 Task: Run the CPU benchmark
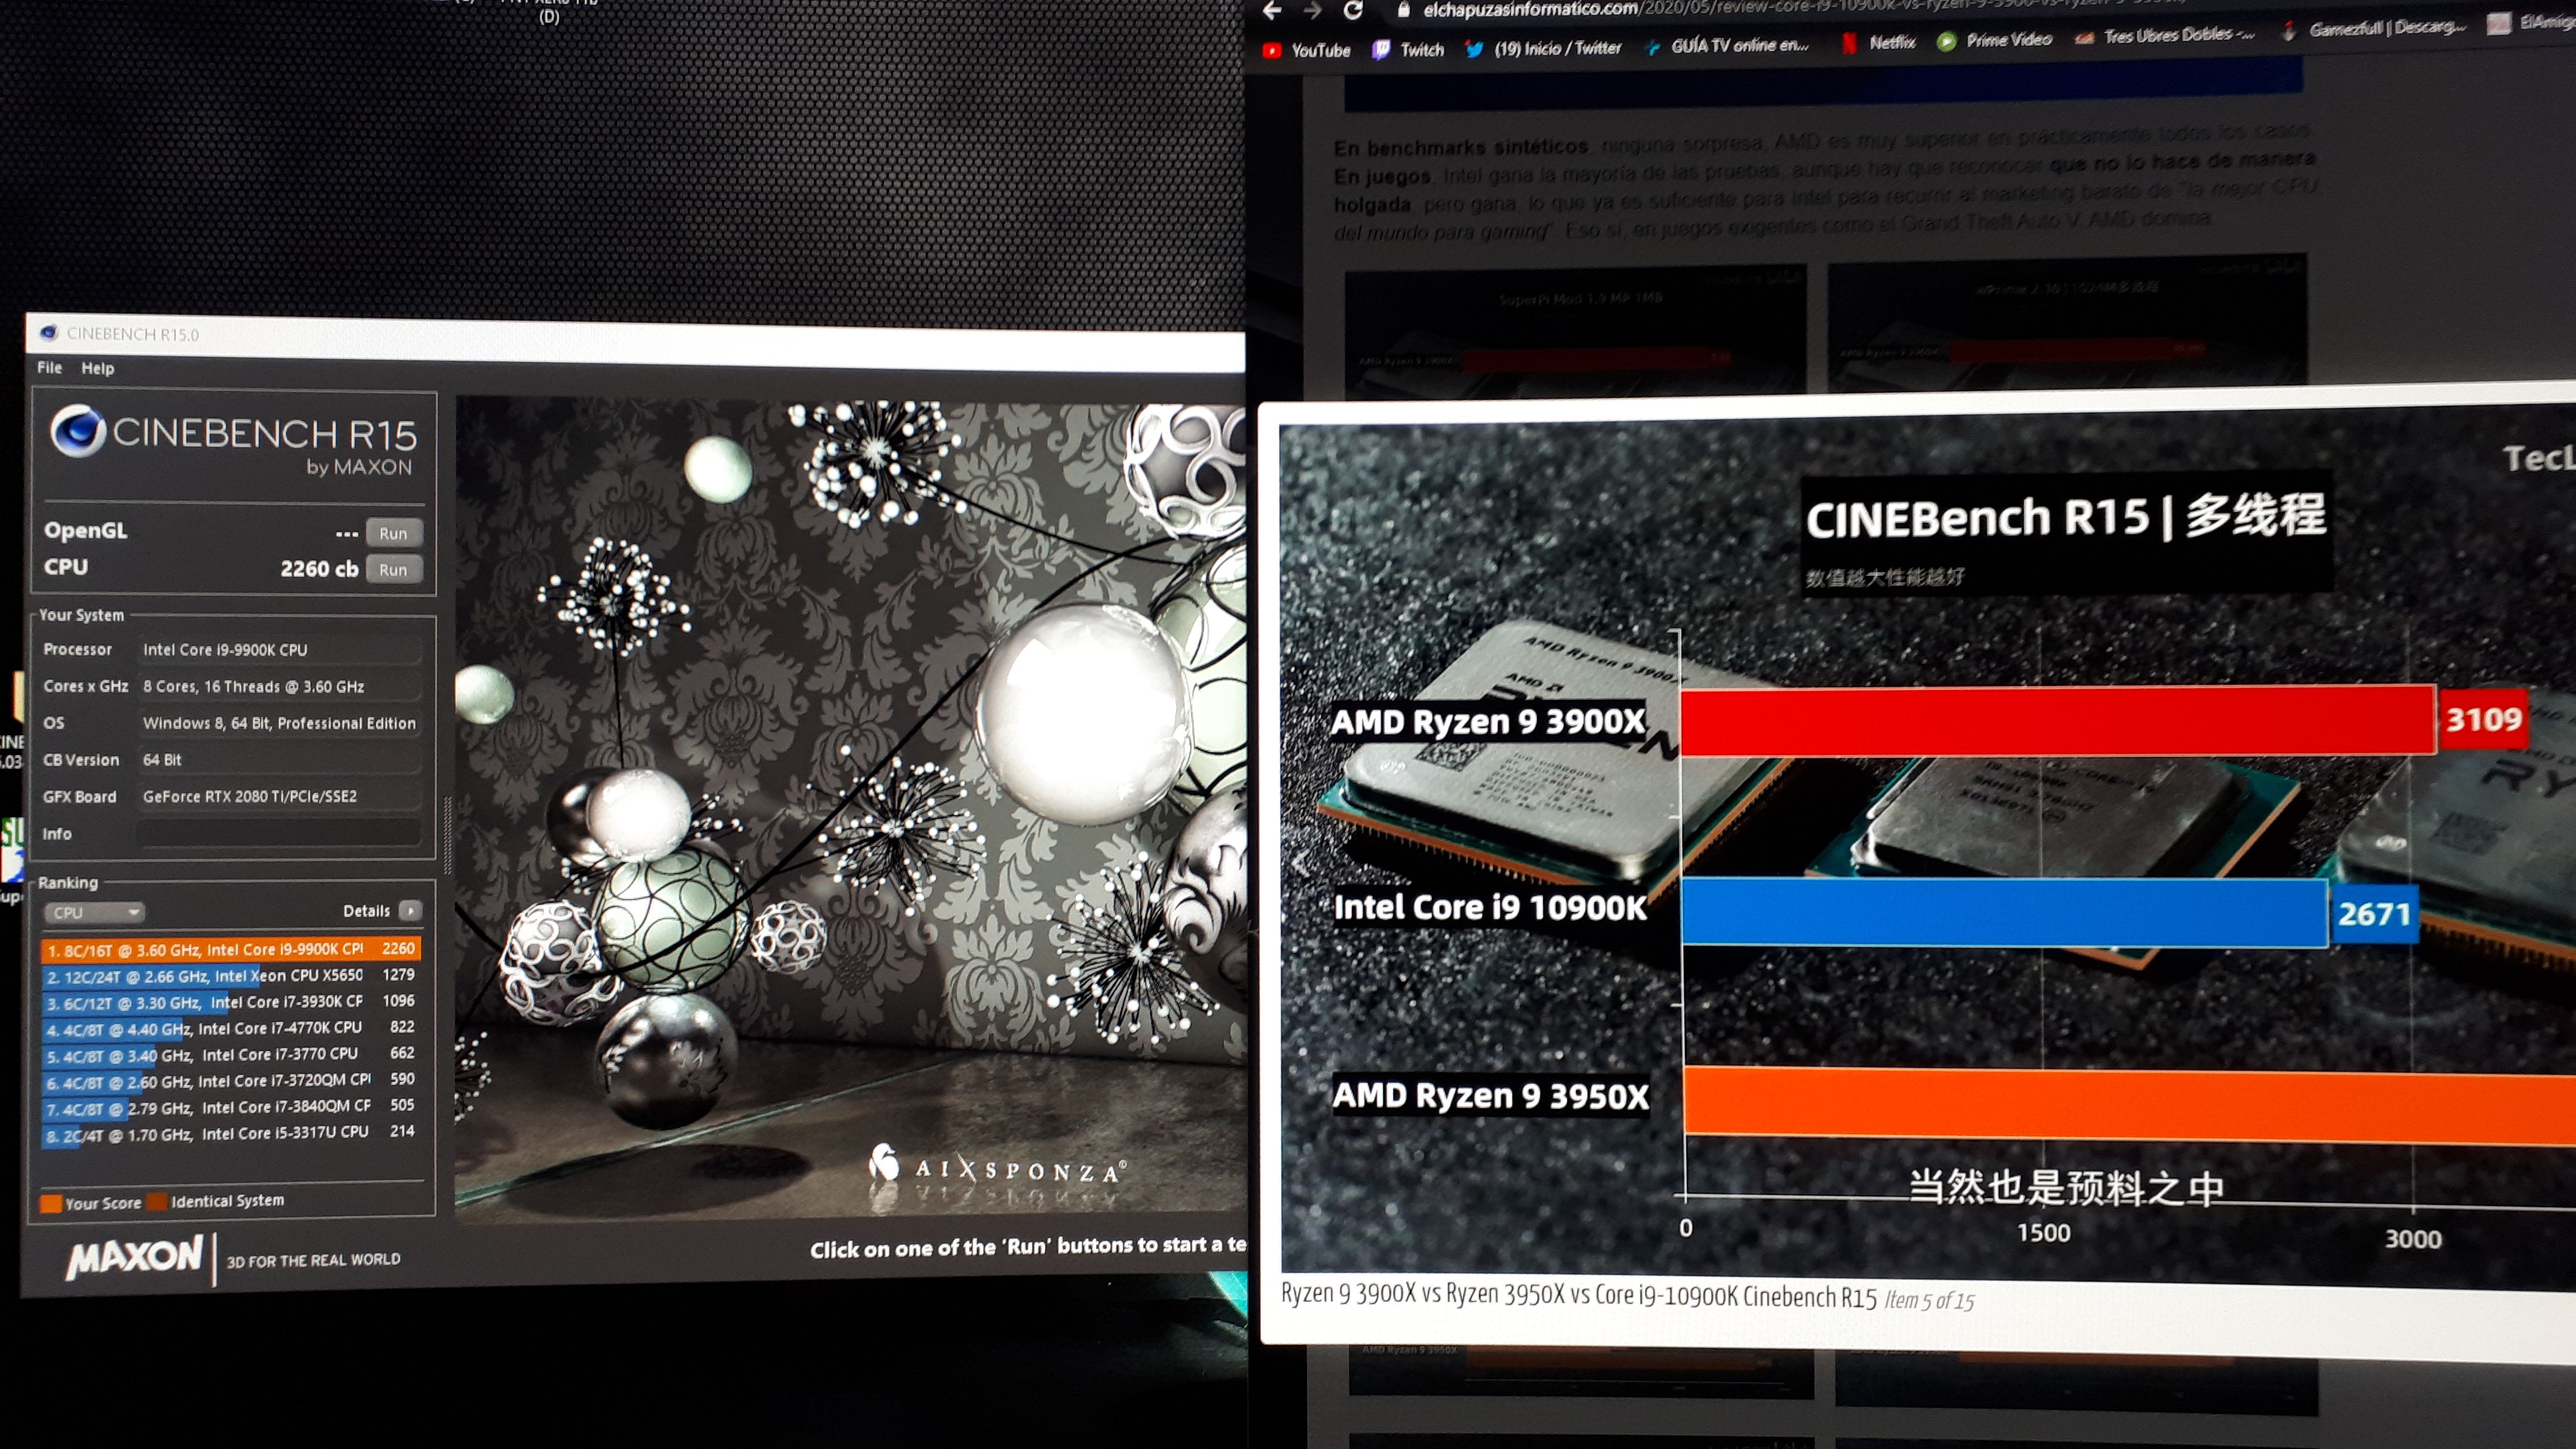[x=393, y=570]
